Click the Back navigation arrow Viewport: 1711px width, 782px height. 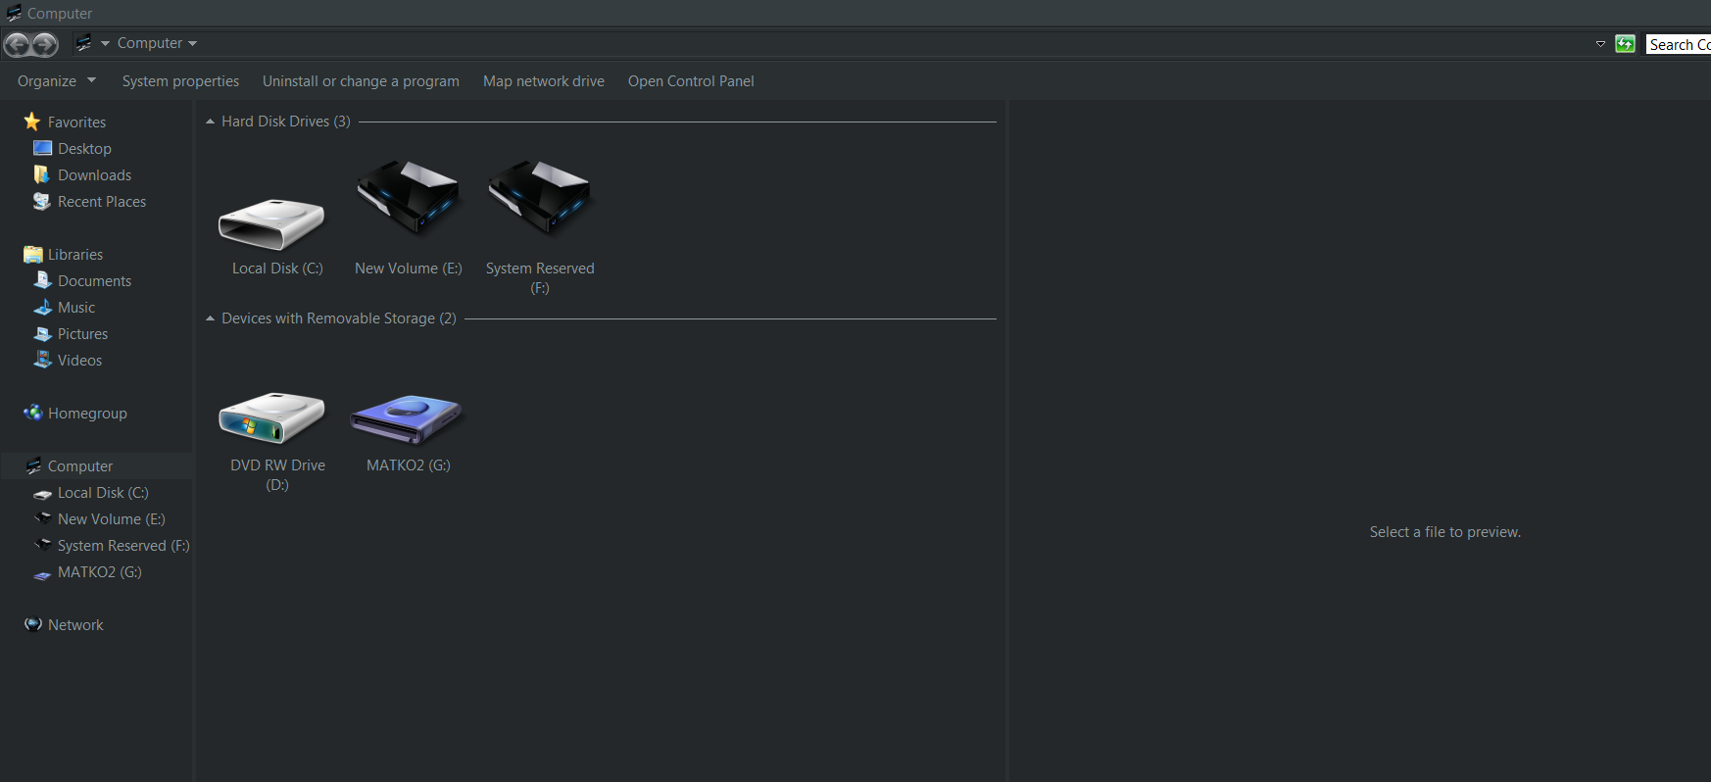click(x=17, y=44)
